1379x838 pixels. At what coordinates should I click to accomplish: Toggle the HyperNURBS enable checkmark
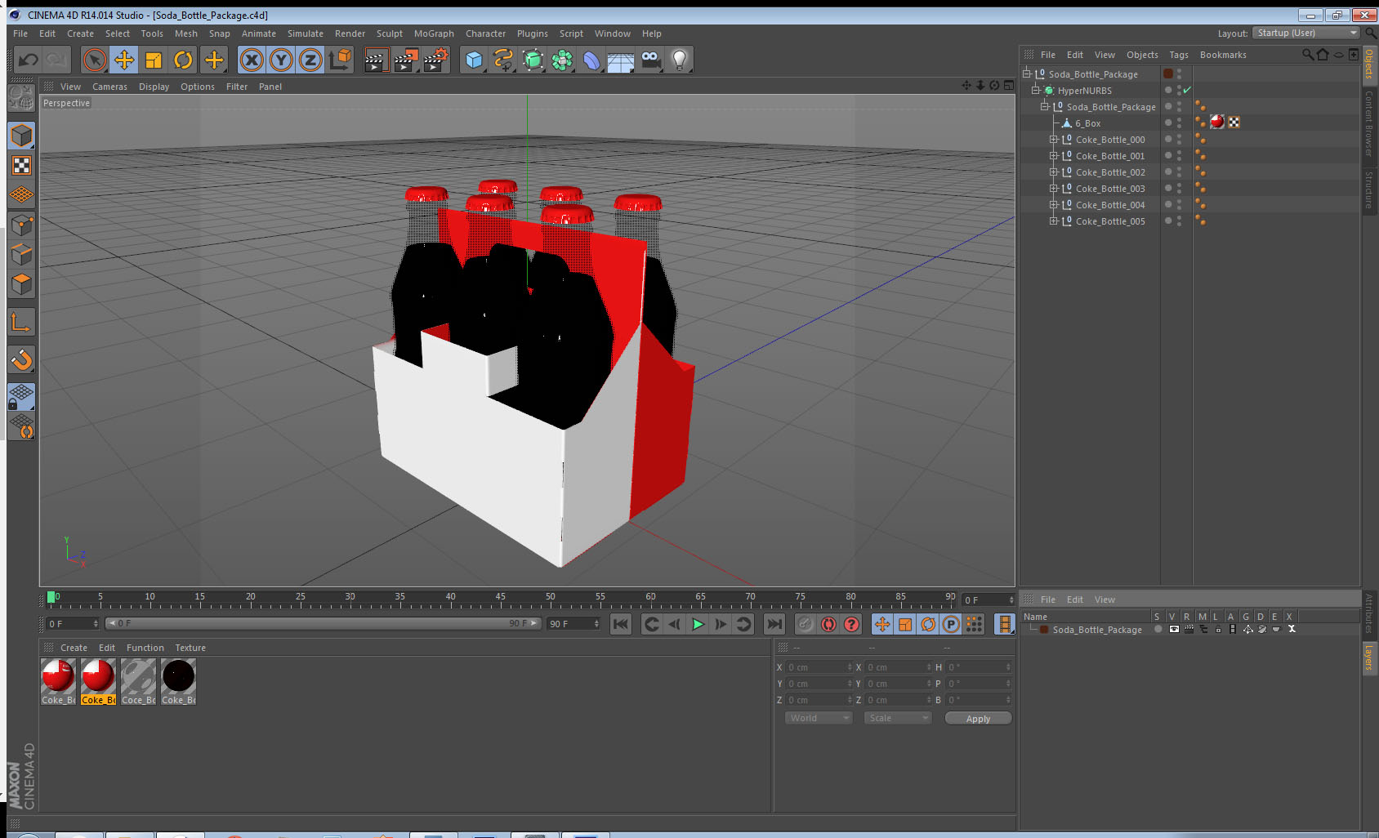1187,90
